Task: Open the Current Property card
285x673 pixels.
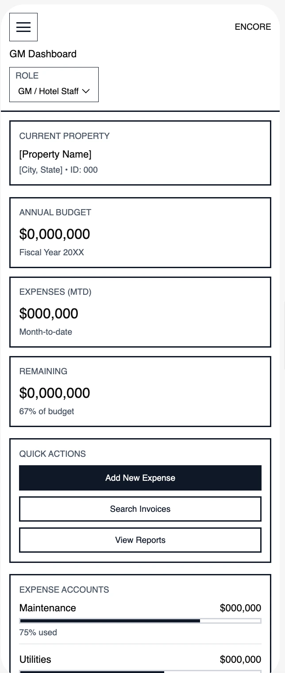Action: [140, 153]
